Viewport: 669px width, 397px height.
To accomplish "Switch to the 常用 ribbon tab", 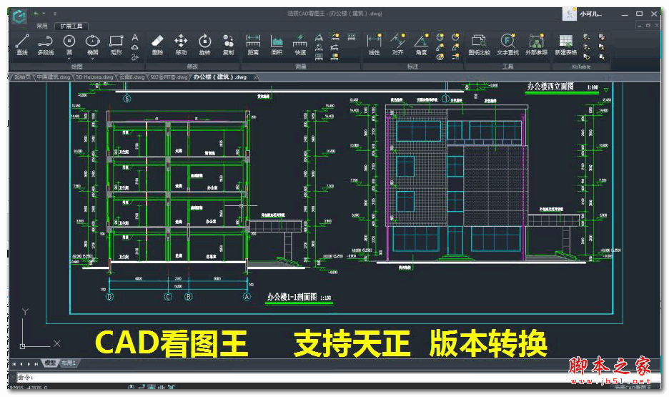I will pyautogui.click(x=41, y=26).
